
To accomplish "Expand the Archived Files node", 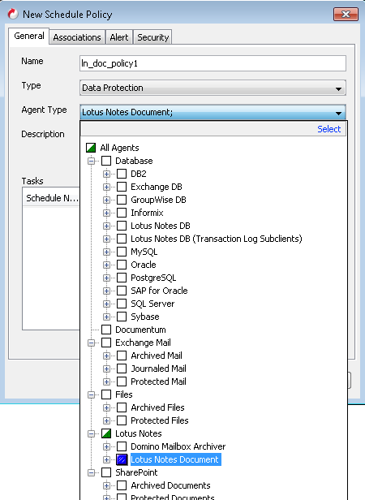I will click(x=106, y=407).
